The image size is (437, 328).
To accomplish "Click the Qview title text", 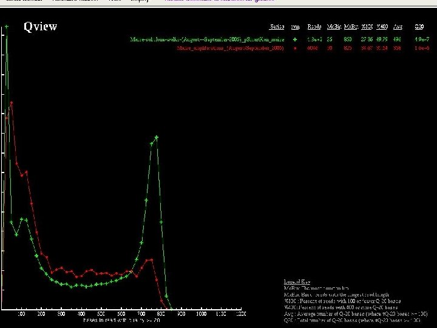I will point(40,26).
